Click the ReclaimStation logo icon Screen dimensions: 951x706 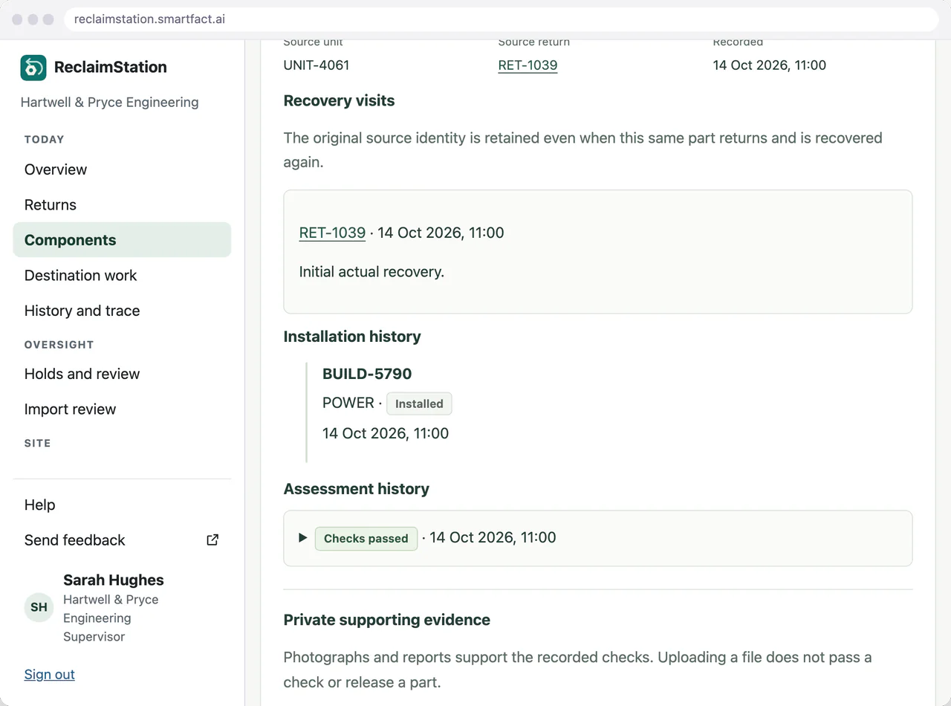click(x=33, y=68)
